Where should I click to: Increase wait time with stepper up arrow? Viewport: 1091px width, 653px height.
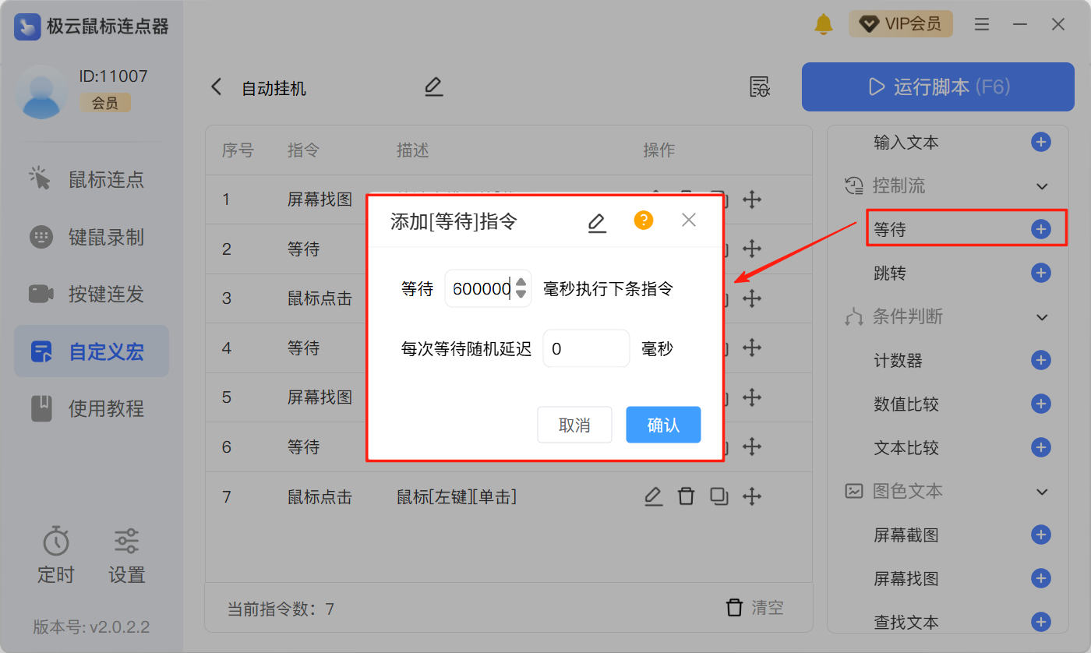521,283
